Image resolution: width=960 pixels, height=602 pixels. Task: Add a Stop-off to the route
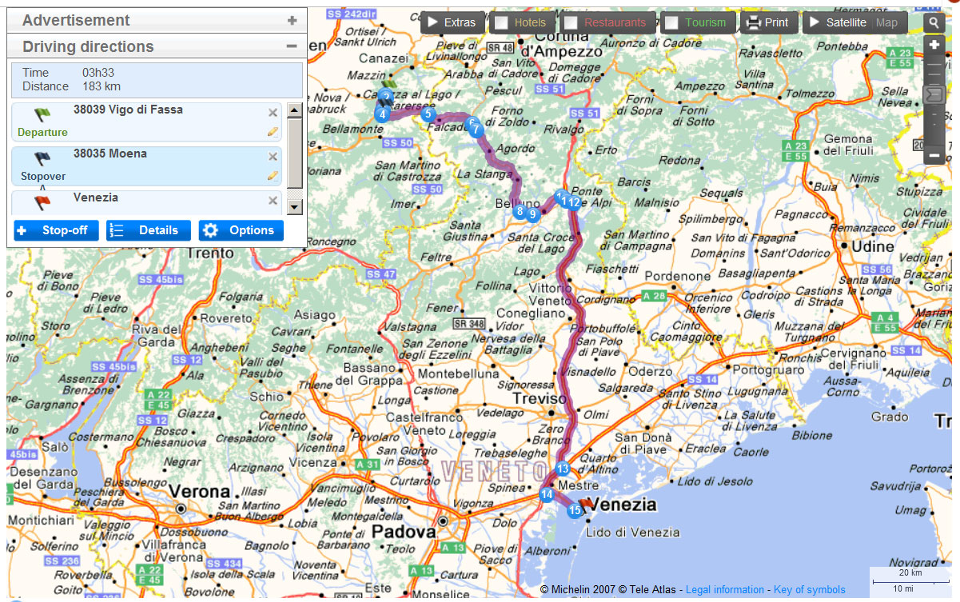[56, 230]
